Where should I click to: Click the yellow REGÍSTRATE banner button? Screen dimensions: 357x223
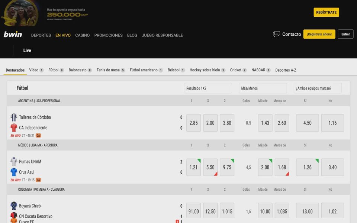pyautogui.click(x=326, y=12)
